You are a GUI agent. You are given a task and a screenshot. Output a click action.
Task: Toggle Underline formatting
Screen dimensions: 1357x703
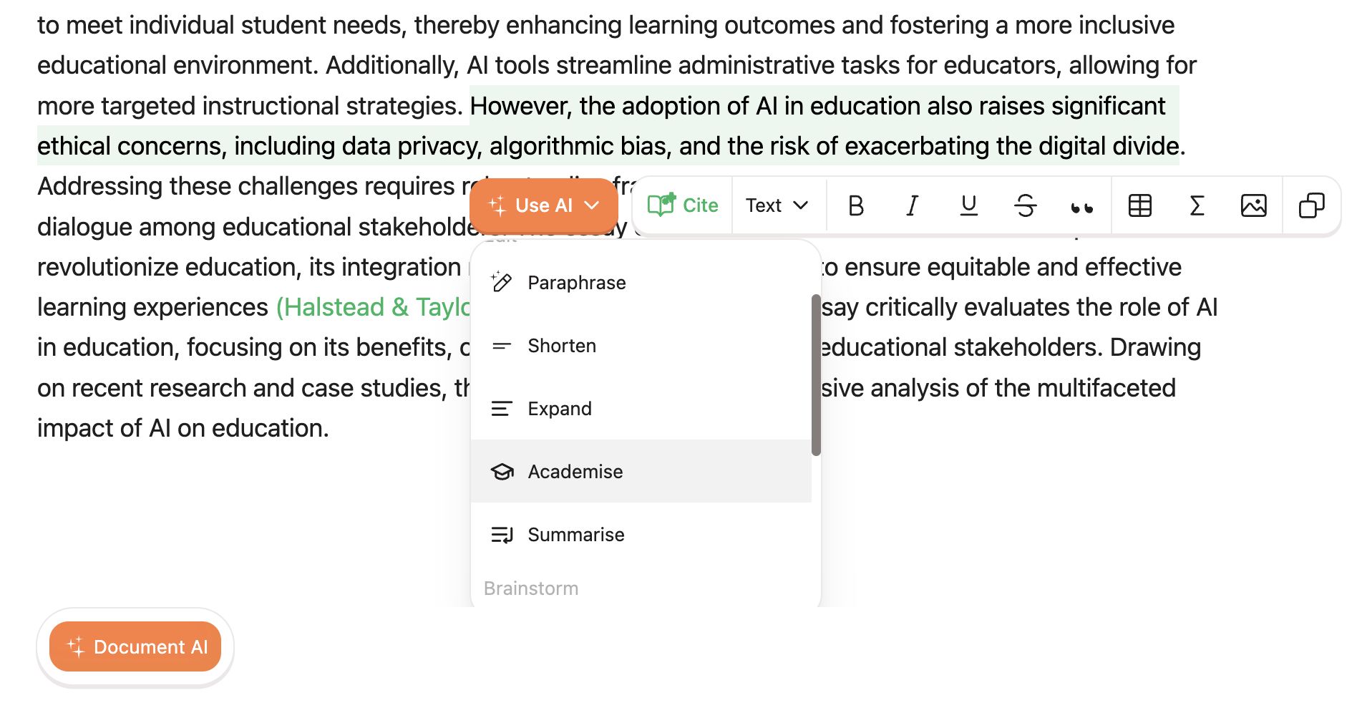click(x=968, y=206)
